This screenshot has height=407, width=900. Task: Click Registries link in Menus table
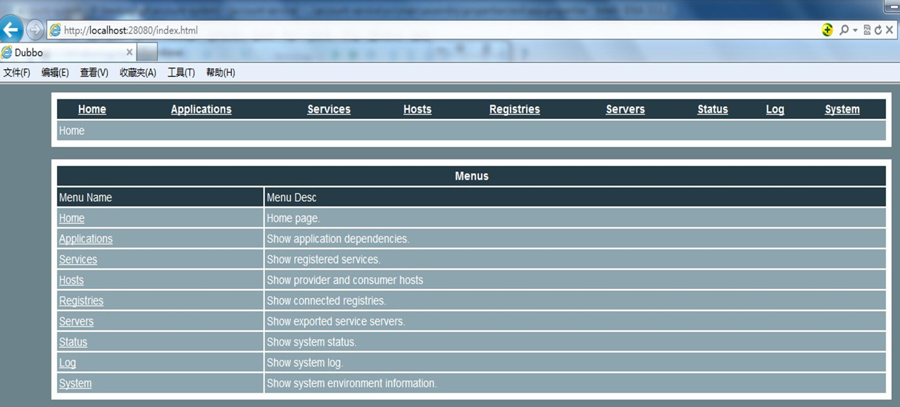(x=81, y=301)
